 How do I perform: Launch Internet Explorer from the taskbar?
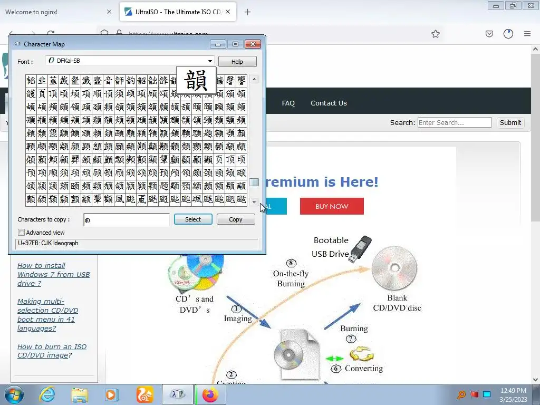47,394
